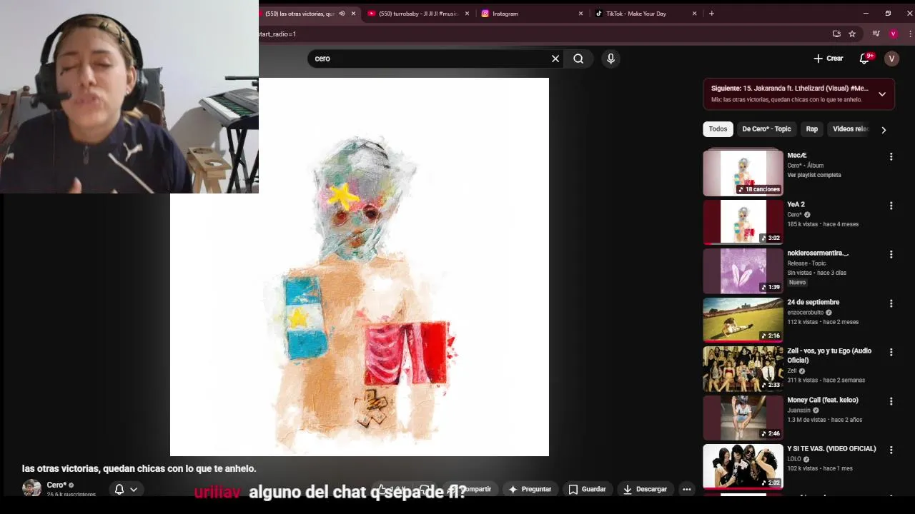The height and width of the screenshot is (514, 915).
Task: Open options menu for Money Call
Action: click(891, 401)
